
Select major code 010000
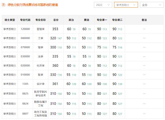(x=25, y=75)
